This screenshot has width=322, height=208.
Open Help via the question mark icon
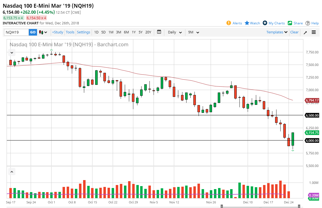[307, 23]
